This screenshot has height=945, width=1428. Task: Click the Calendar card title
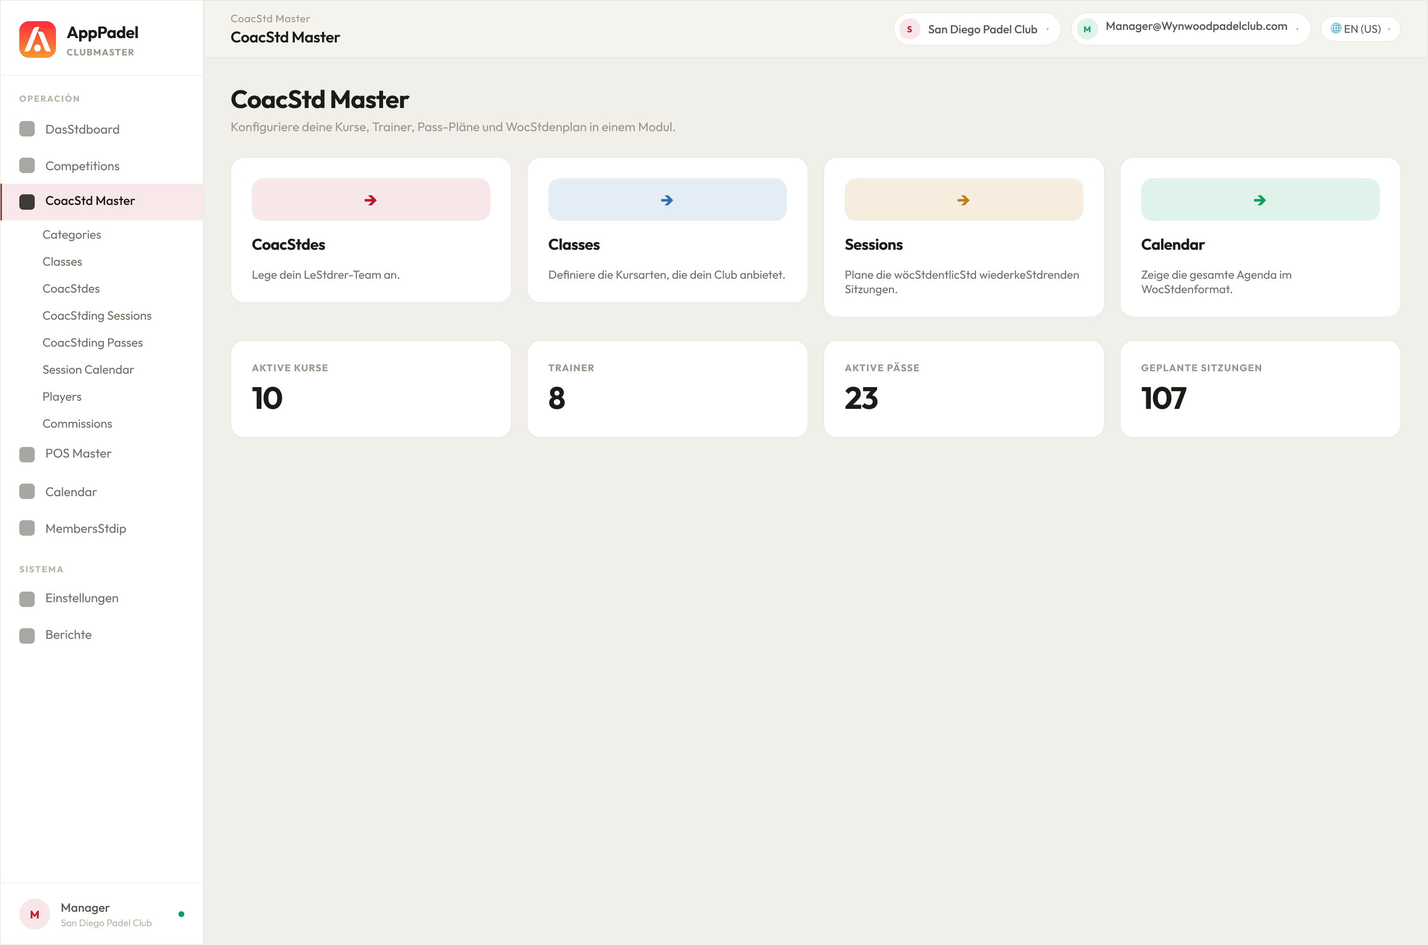pyautogui.click(x=1172, y=245)
